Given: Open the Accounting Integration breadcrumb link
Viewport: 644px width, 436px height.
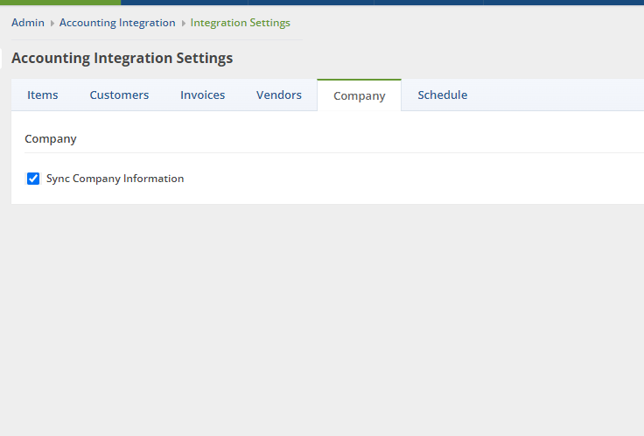Looking at the screenshot, I should pos(117,23).
